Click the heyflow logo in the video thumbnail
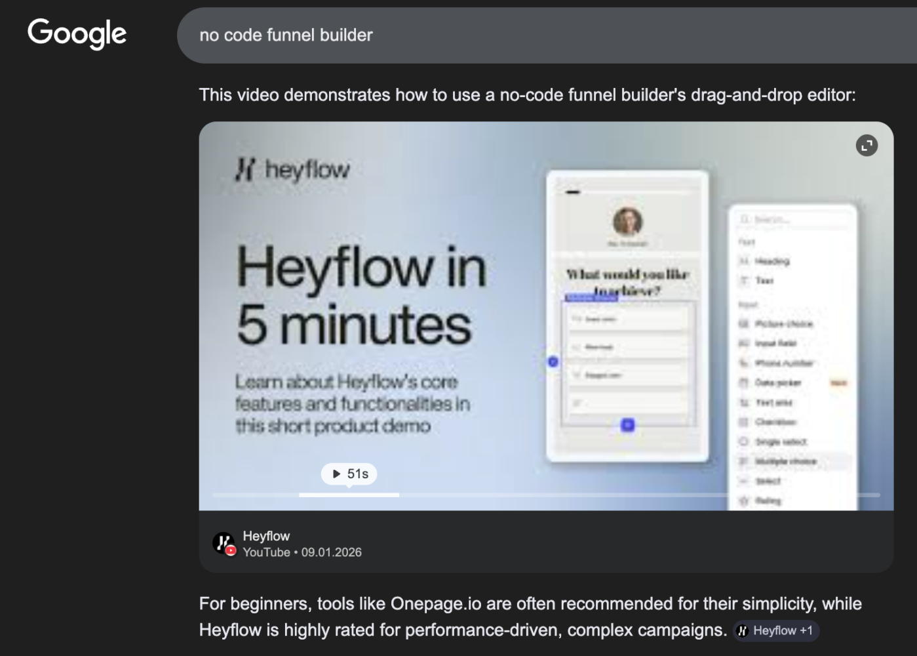Viewport: 917px width, 656px height. [x=293, y=170]
